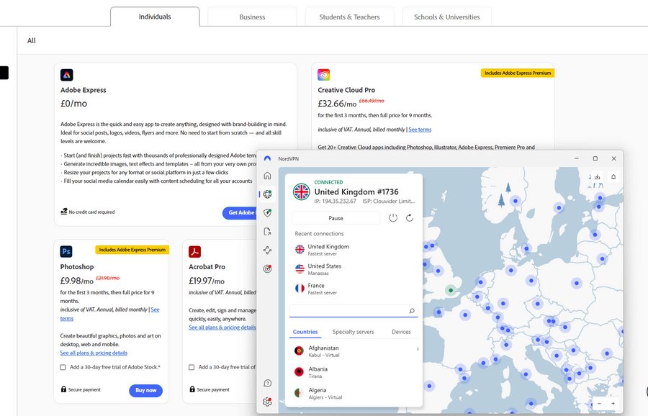Click Includes Adobe Express Premium badge on Photoshop
This screenshot has width=648, height=416.
pyautogui.click(x=132, y=250)
